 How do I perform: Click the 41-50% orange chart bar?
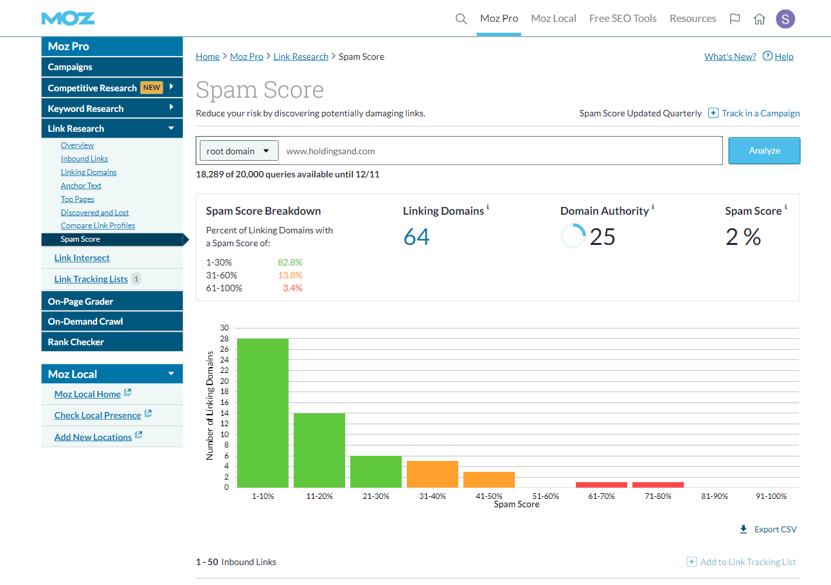coord(489,480)
